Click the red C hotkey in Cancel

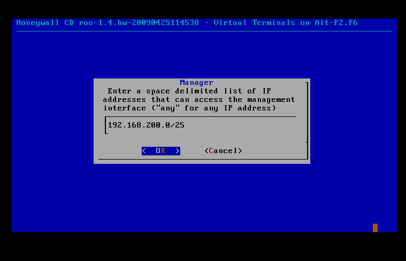(x=211, y=151)
